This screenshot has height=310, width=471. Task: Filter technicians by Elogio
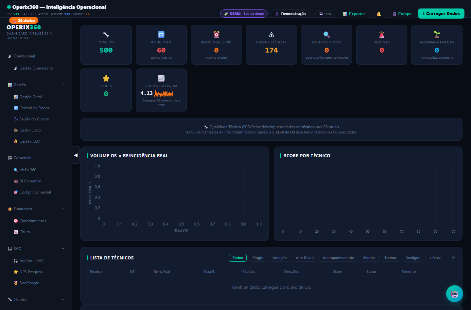point(258,258)
